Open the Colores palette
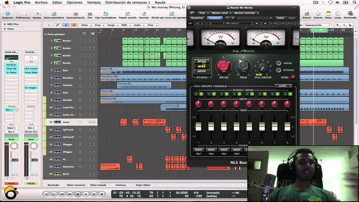 (x=318, y=15)
